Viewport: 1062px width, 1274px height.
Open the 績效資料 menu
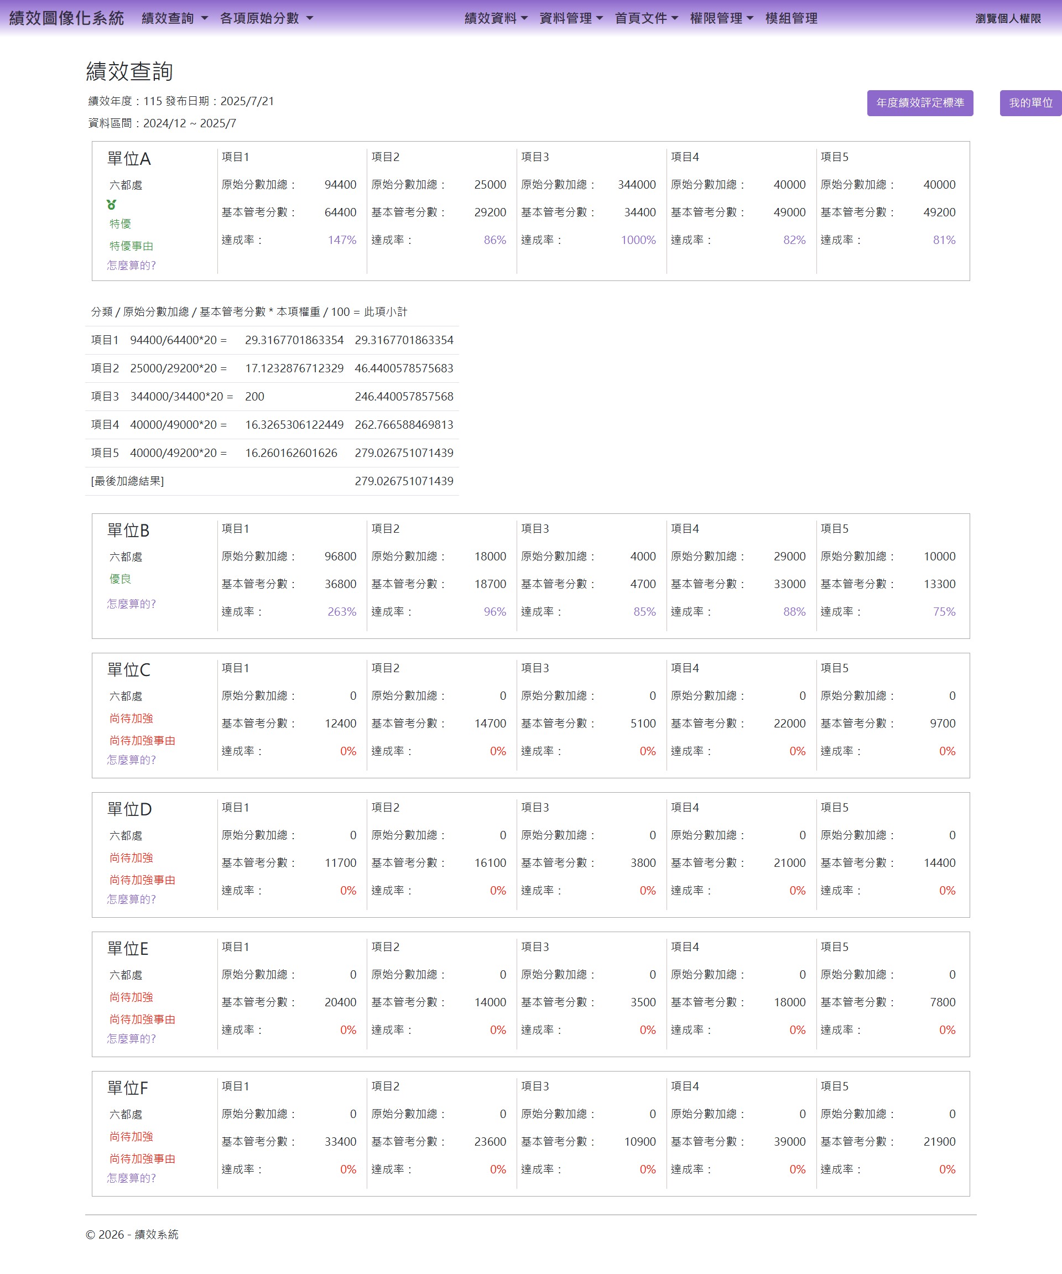point(496,18)
